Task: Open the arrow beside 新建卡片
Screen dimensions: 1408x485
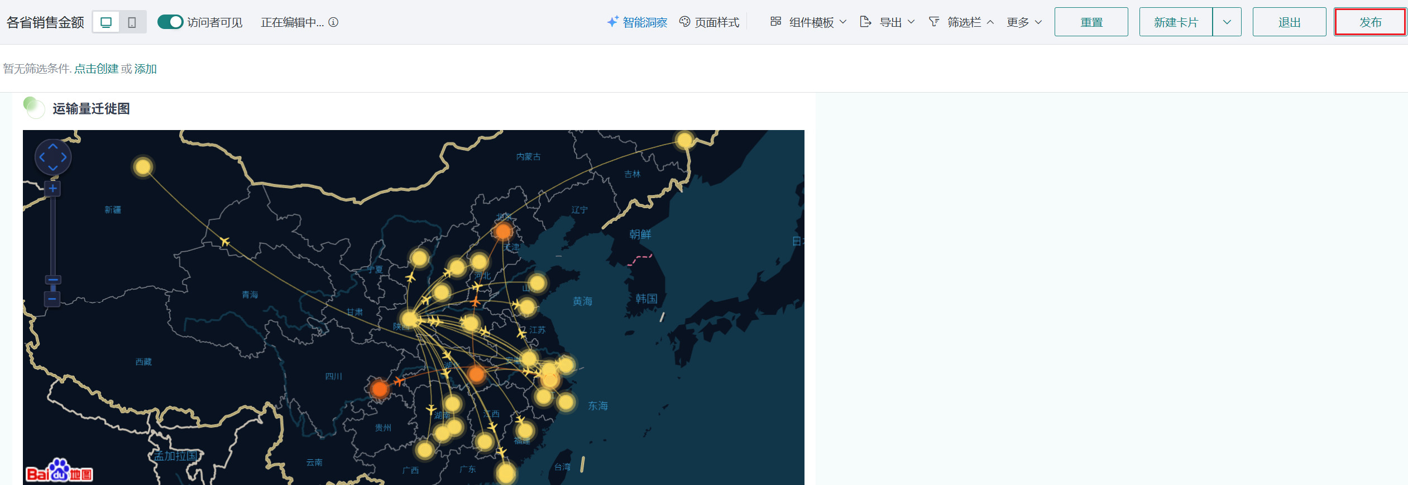Action: (1227, 22)
